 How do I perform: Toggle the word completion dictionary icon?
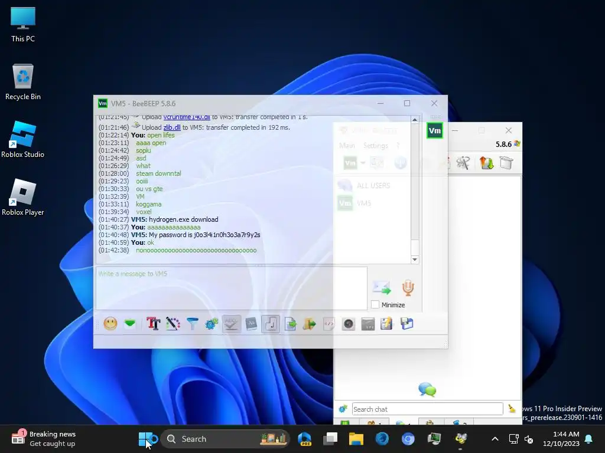[x=251, y=324]
